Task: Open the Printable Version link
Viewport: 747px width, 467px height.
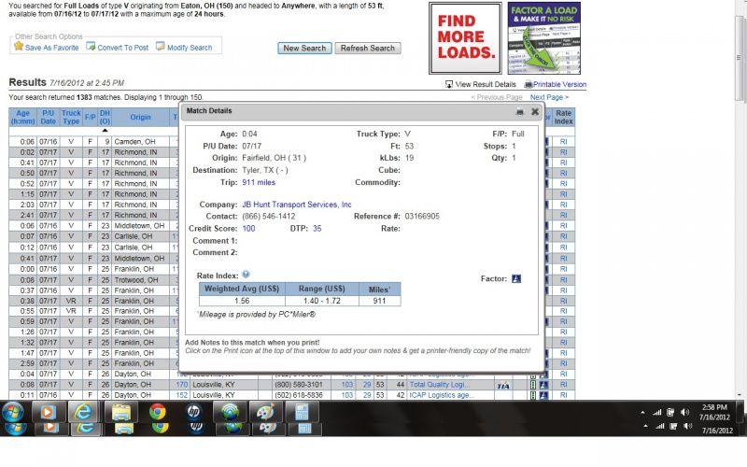Action: tap(559, 84)
